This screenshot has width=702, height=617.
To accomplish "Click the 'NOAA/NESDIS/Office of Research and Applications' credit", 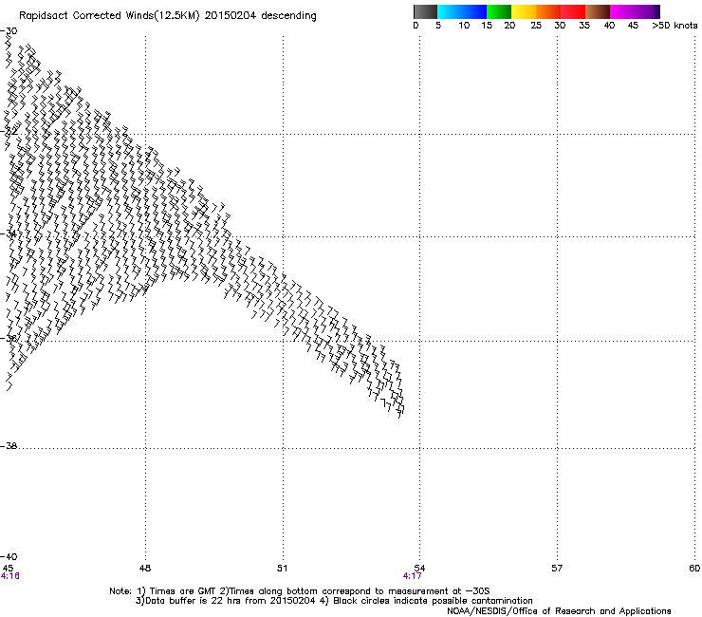I will (559, 611).
